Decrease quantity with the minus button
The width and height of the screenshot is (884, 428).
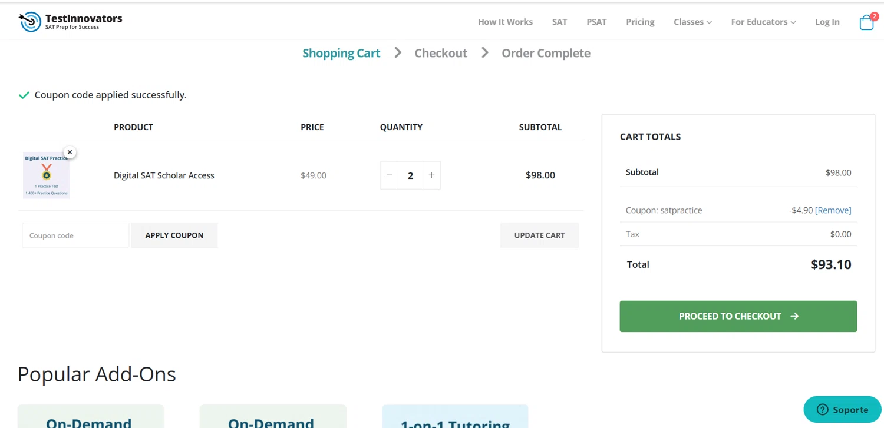(x=389, y=175)
